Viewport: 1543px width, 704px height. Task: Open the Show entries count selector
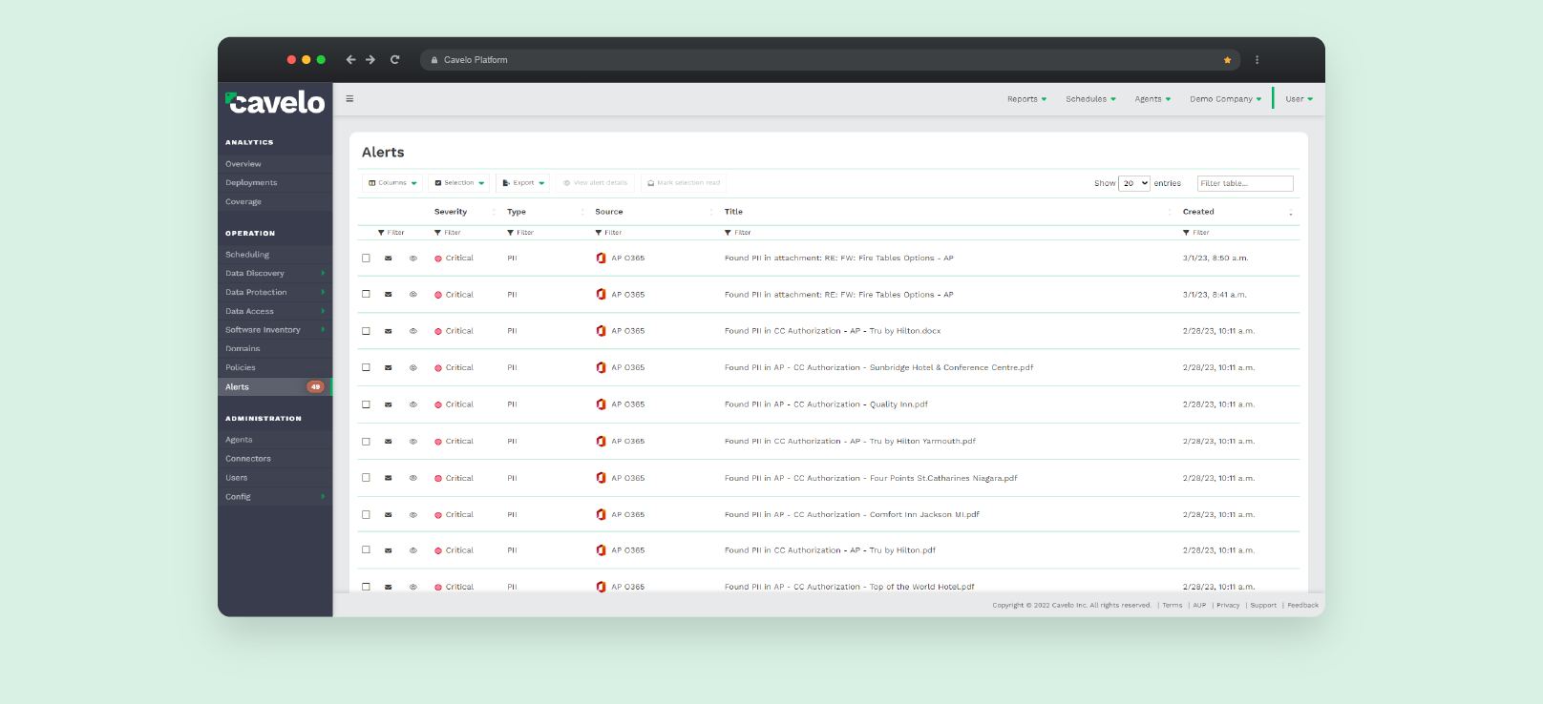click(x=1134, y=183)
